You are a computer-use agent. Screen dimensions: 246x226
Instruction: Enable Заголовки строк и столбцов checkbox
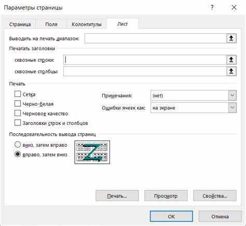[x=18, y=123]
